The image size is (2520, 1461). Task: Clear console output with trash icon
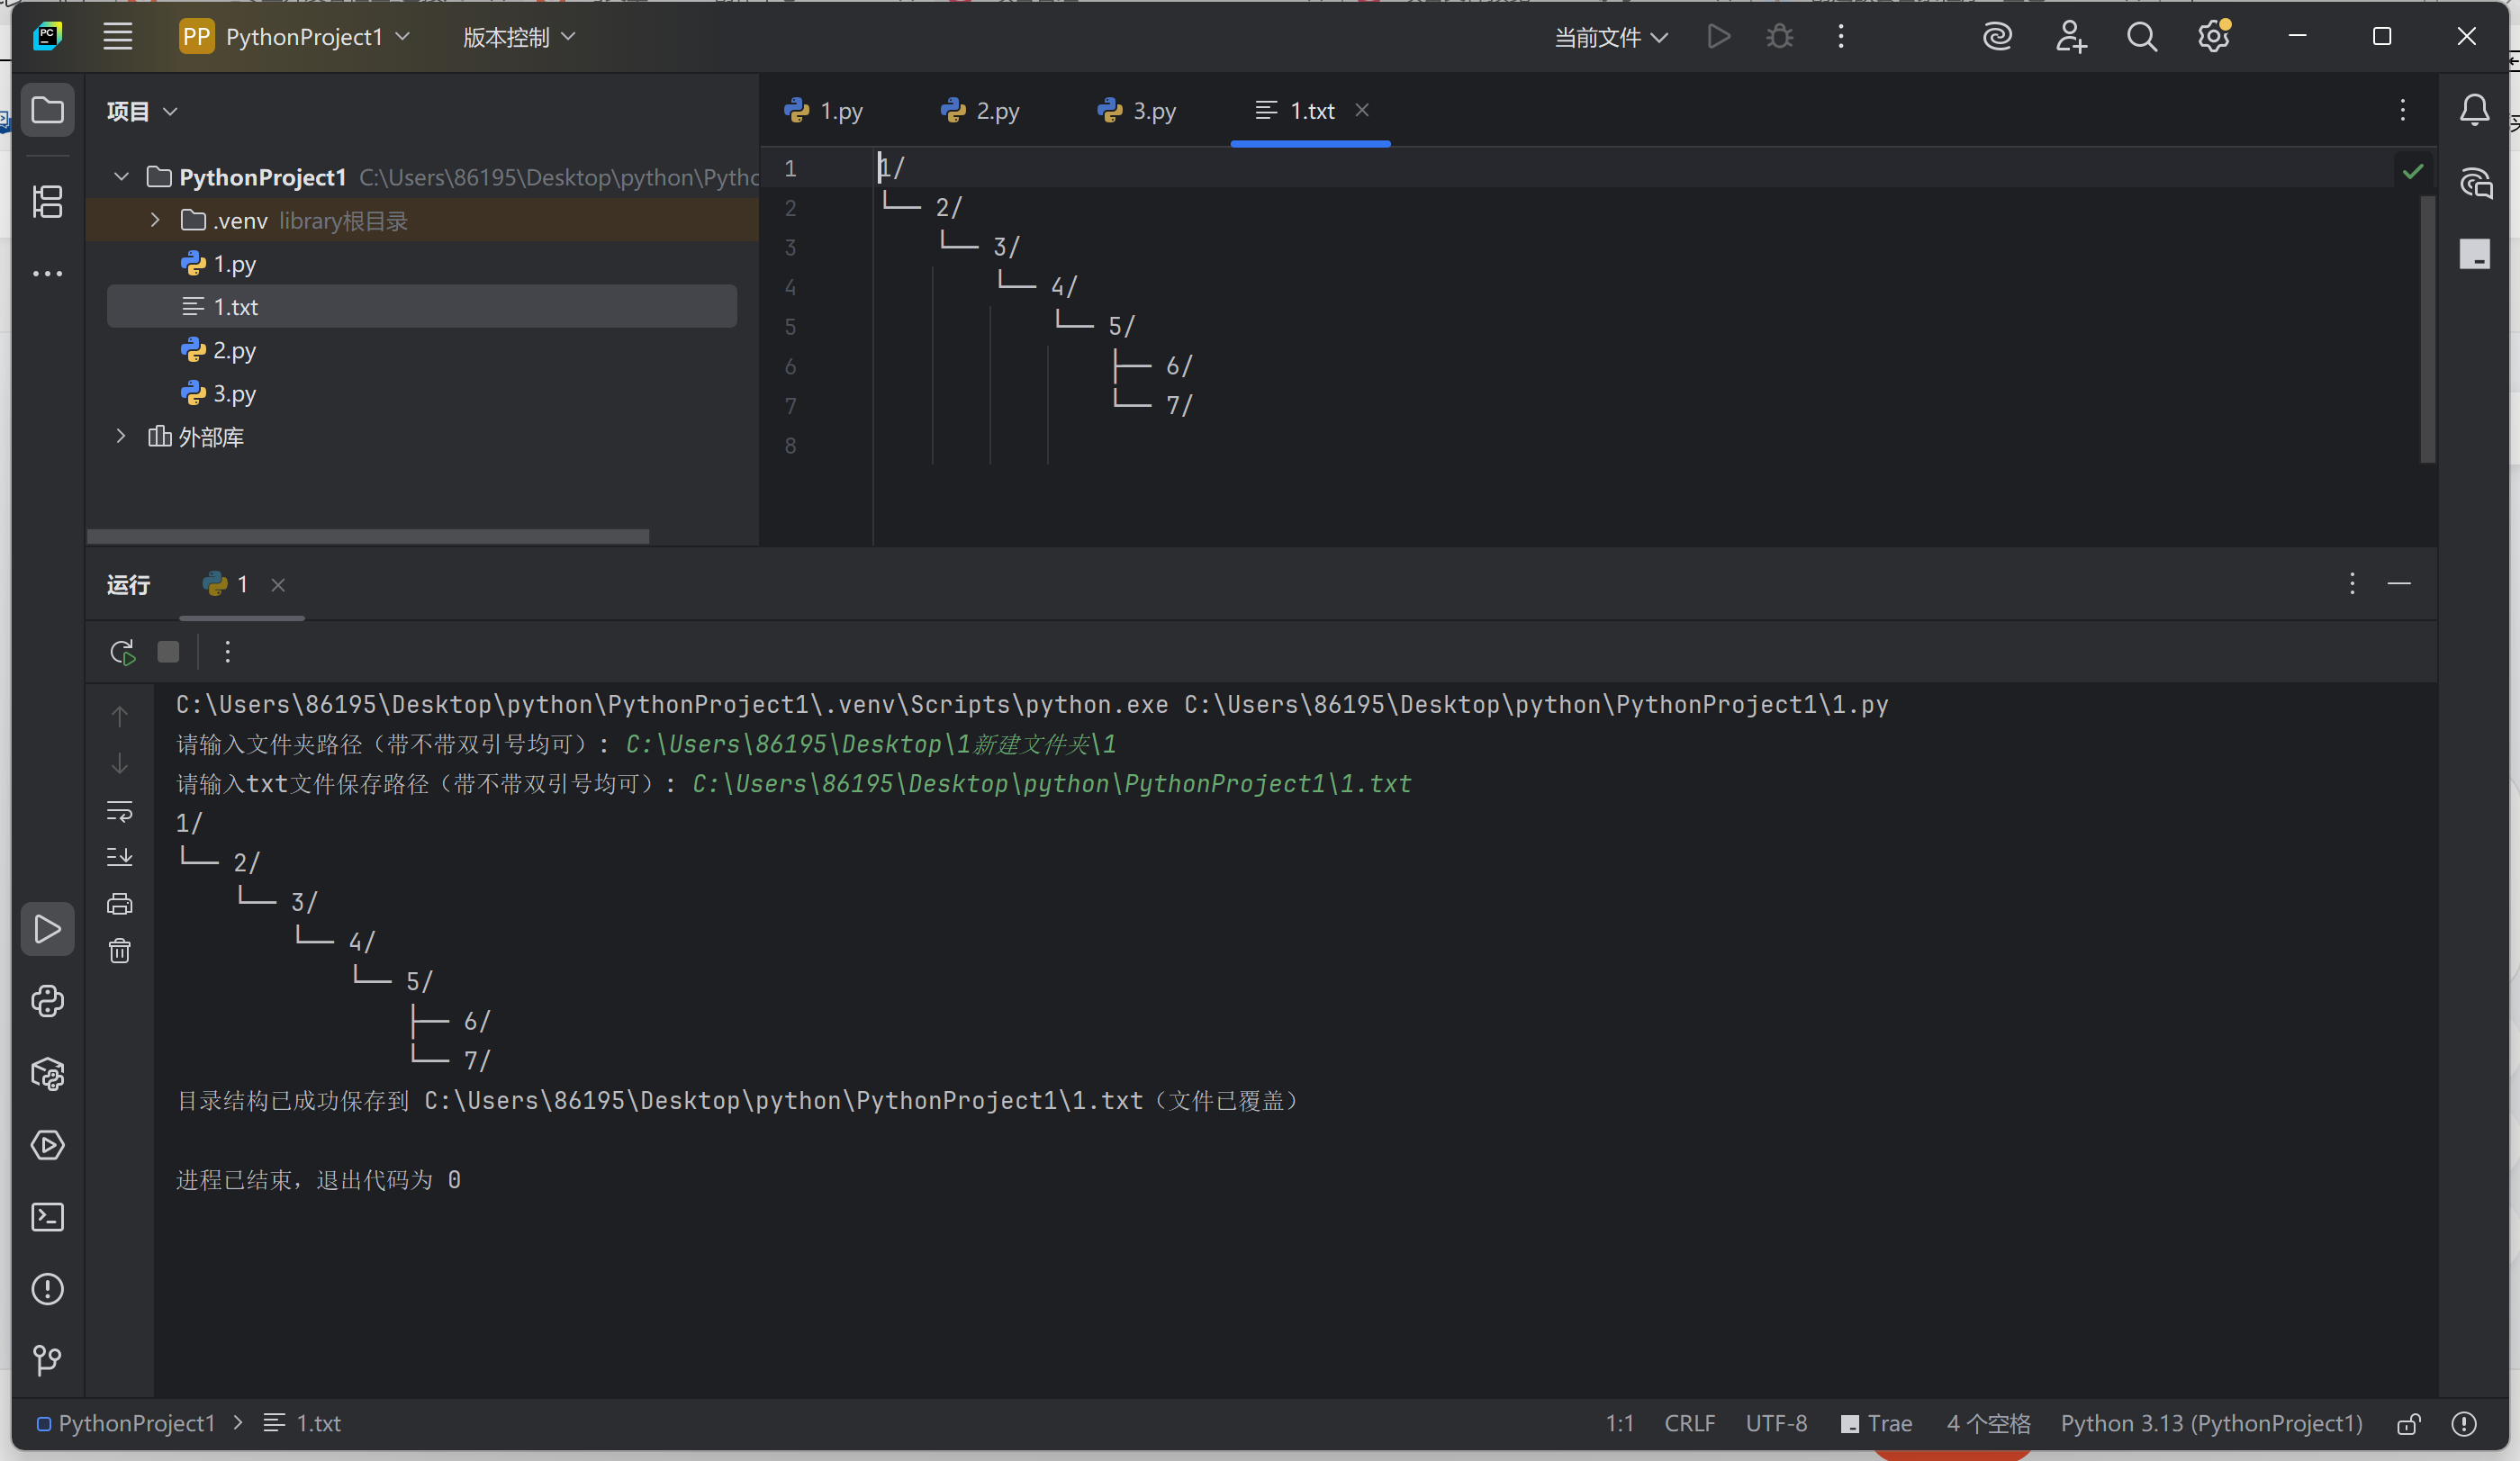tap(120, 951)
